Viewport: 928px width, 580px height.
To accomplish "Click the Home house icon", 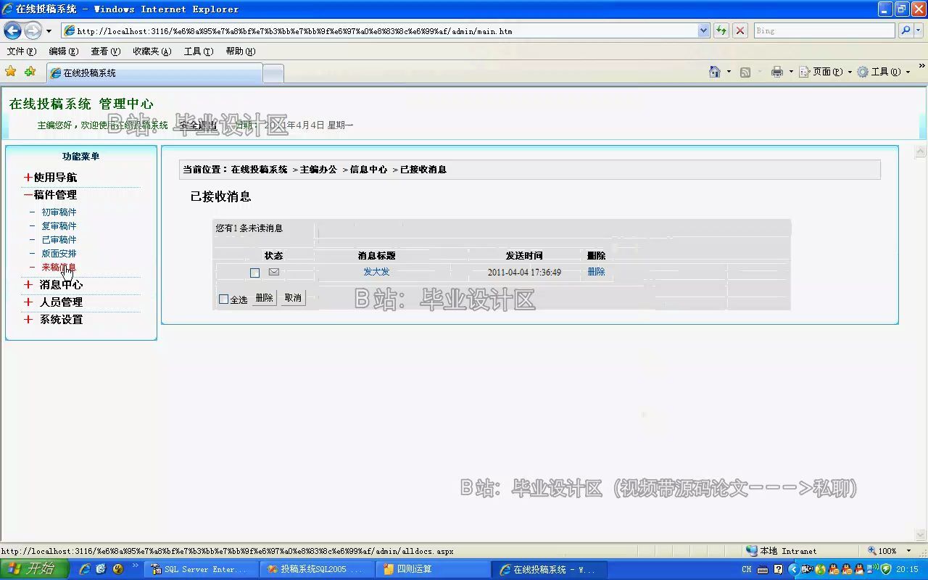I will pos(715,72).
